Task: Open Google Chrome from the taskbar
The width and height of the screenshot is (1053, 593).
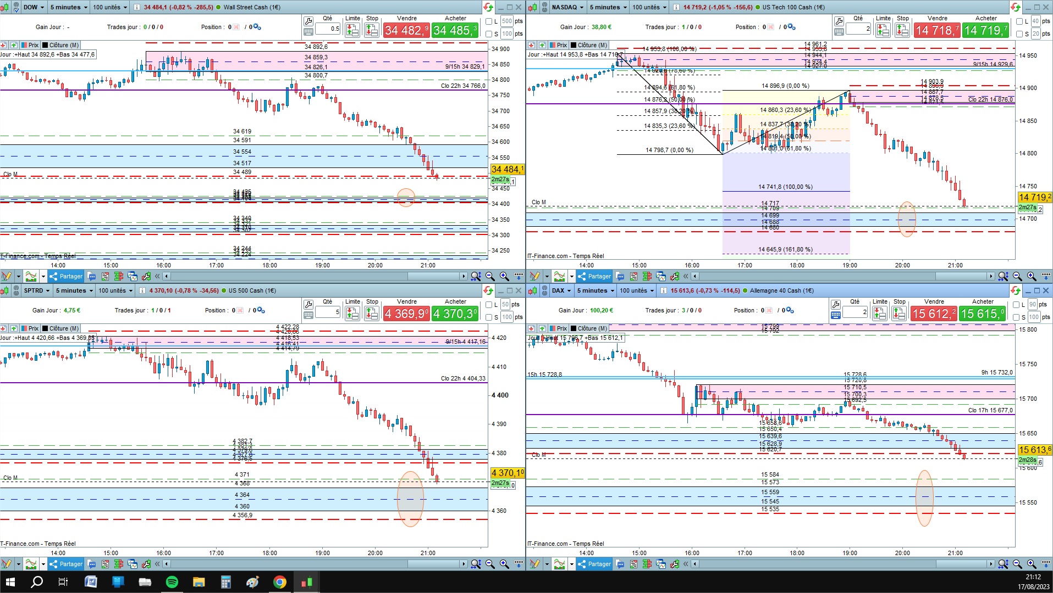Action: pyautogui.click(x=280, y=581)
